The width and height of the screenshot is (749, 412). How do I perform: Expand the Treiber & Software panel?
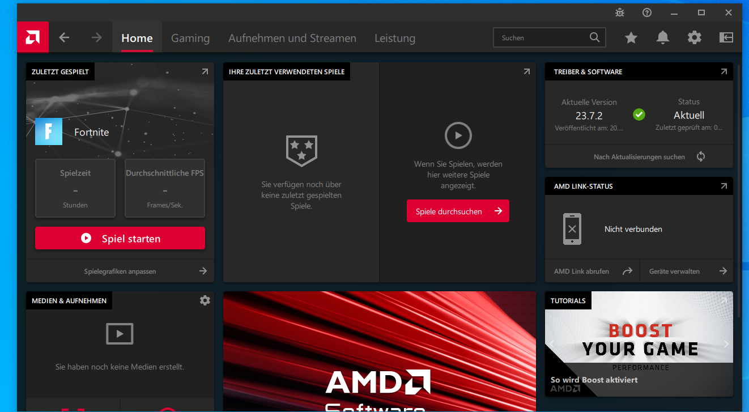(x=724, y=72)
